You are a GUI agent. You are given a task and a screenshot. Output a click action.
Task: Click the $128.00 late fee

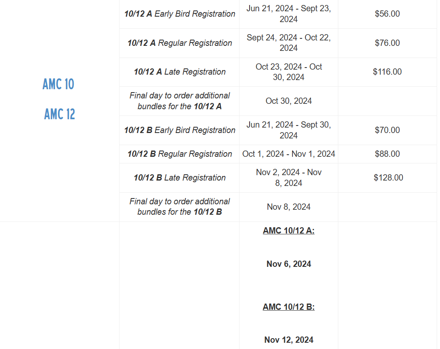(x=388, y=178)
